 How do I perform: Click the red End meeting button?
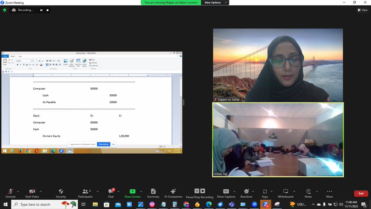[x=361, y=193]
